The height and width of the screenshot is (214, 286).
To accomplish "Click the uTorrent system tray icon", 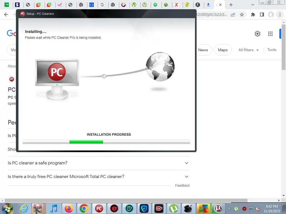I will pos(236,209).
